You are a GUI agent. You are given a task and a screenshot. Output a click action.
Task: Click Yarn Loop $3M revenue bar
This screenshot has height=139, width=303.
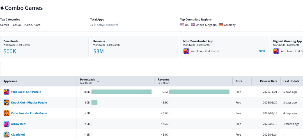(199, 92)
